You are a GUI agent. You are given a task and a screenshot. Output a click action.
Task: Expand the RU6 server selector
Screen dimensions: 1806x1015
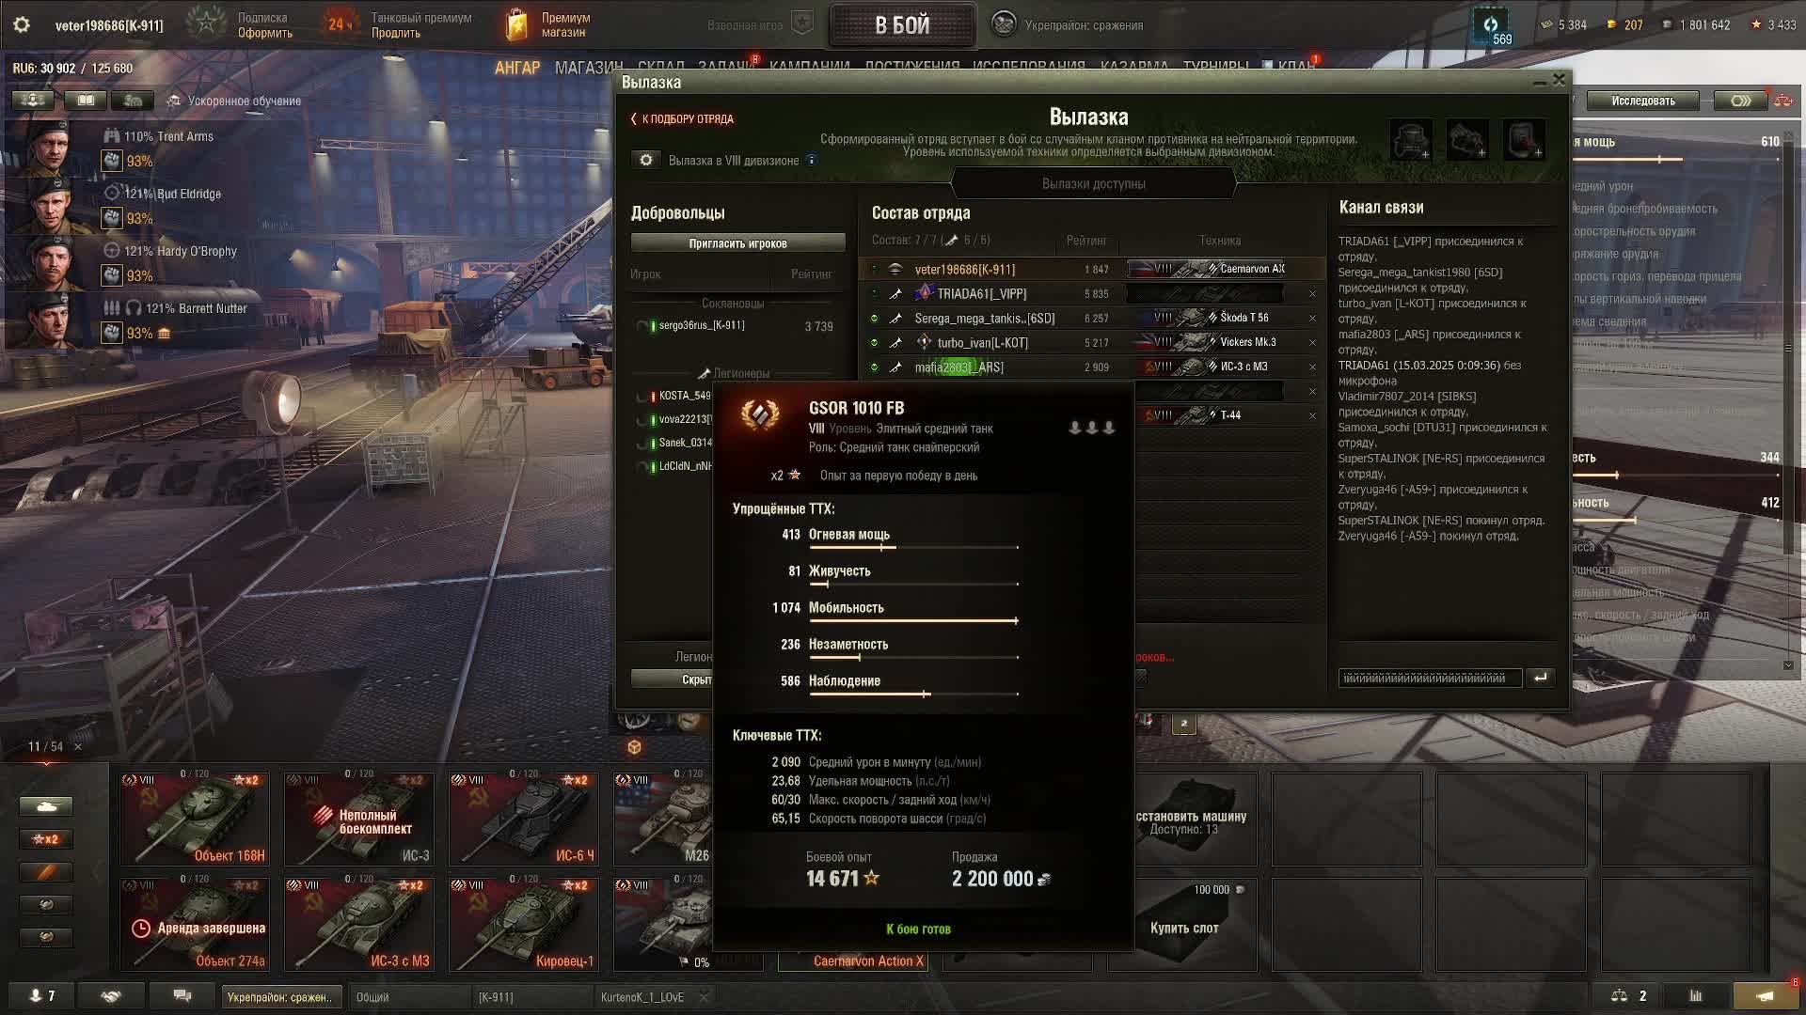tap(72, 69)
